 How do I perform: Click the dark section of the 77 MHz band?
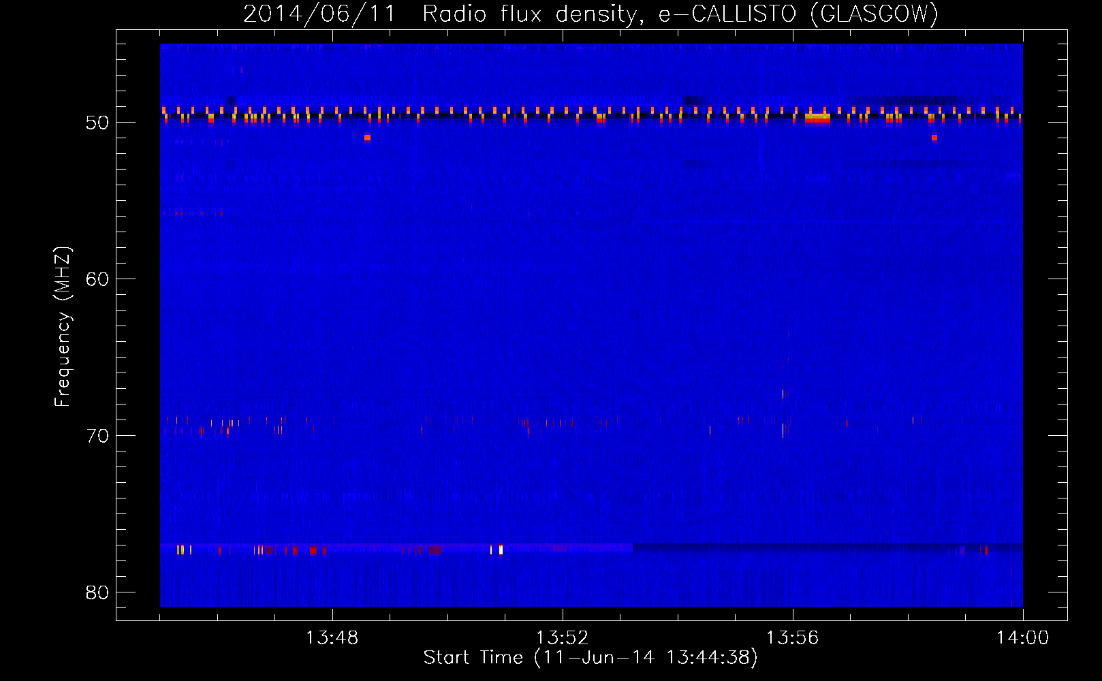[x=817, y=547]
